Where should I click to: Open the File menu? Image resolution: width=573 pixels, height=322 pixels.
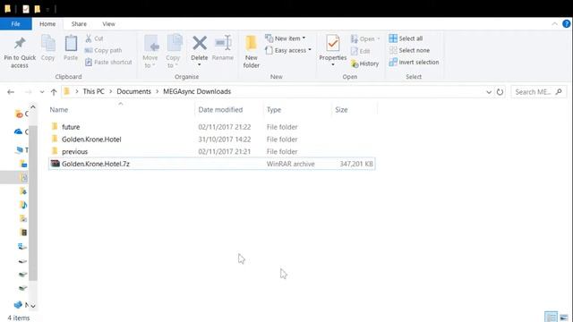[16, 24]
